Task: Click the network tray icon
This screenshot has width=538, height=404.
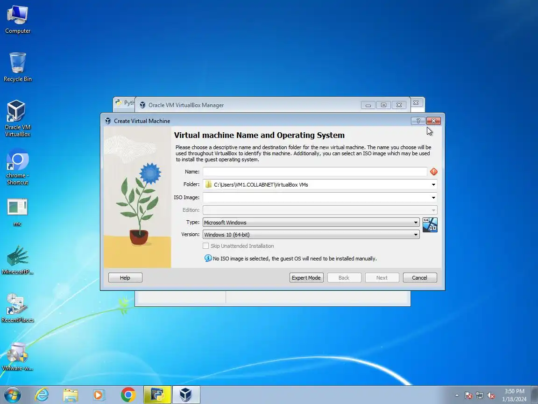Action: click(480, 396)
